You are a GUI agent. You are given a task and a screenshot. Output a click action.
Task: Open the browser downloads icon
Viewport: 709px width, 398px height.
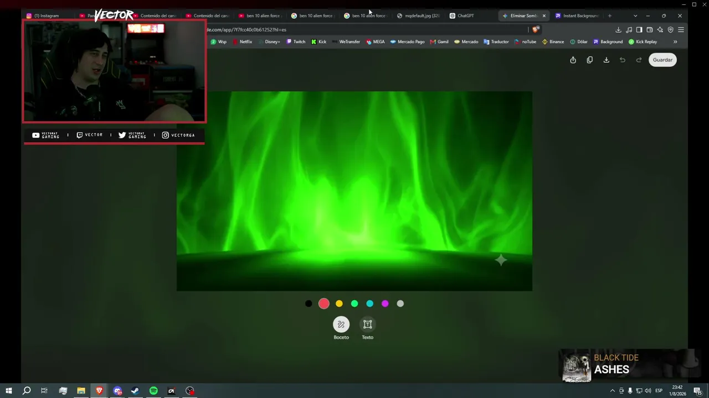point(618,30)
